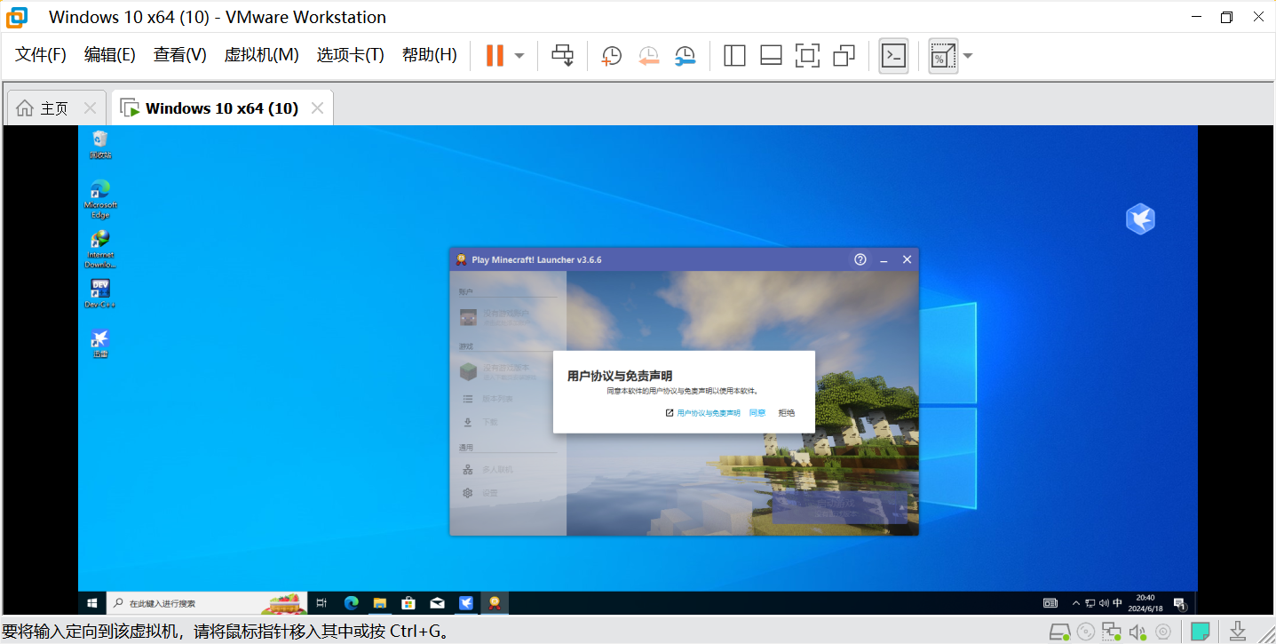1276x644 pixels.
Task: Click the Minecraft launcher taskbar button
Action: click(x=495, y=603)
